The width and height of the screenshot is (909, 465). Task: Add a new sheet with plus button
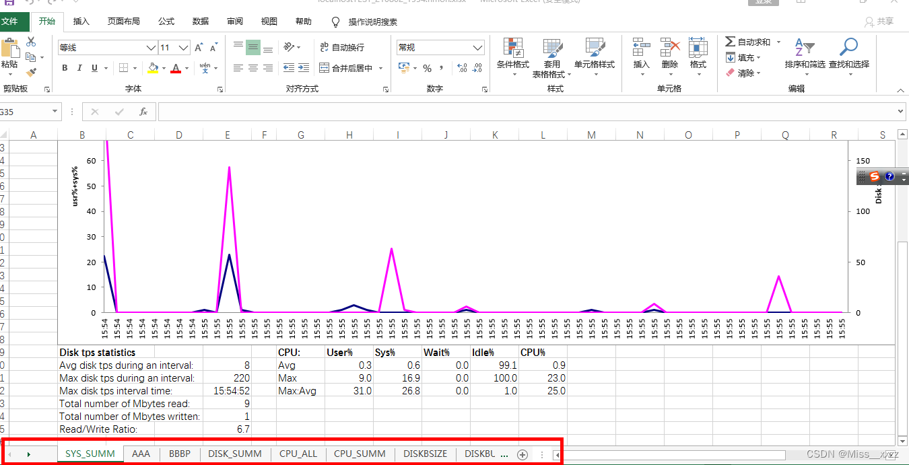522,454
